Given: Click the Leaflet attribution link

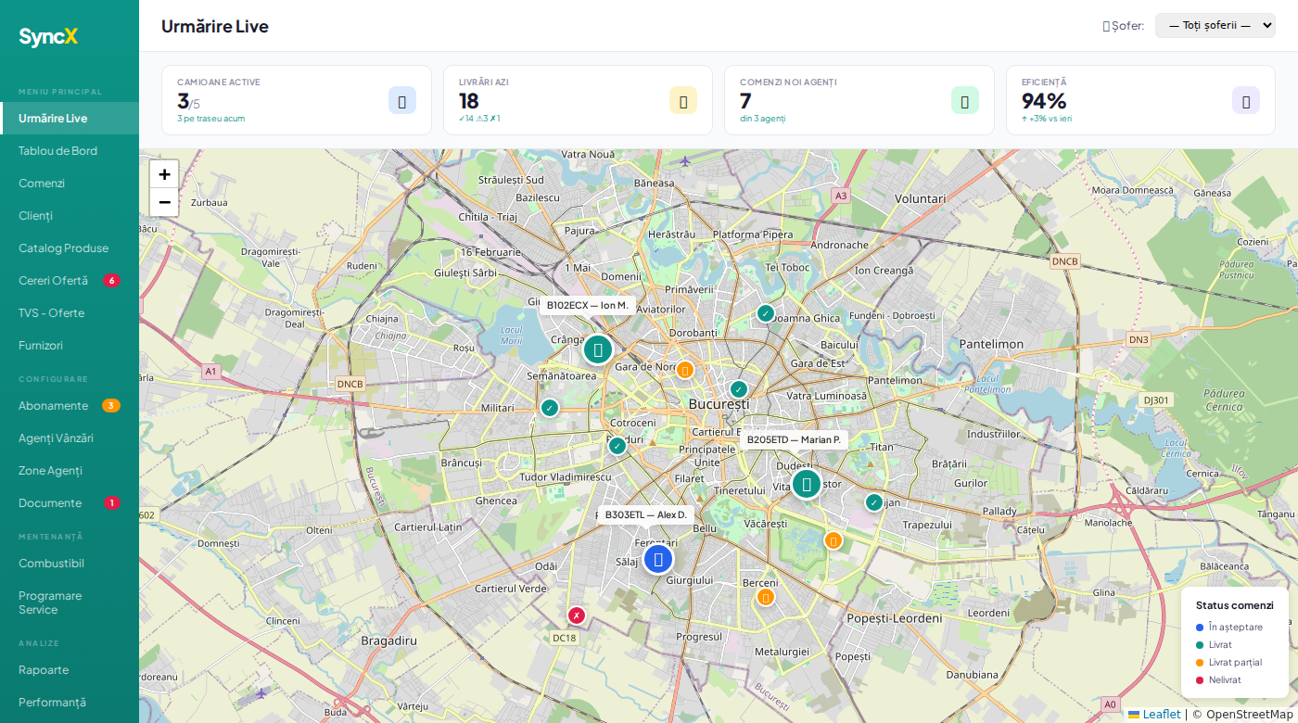Looking at the screenshot, I should click(1161, 714).
